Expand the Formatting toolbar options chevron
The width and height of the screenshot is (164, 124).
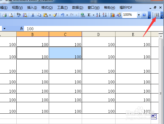tap(162, 15)
